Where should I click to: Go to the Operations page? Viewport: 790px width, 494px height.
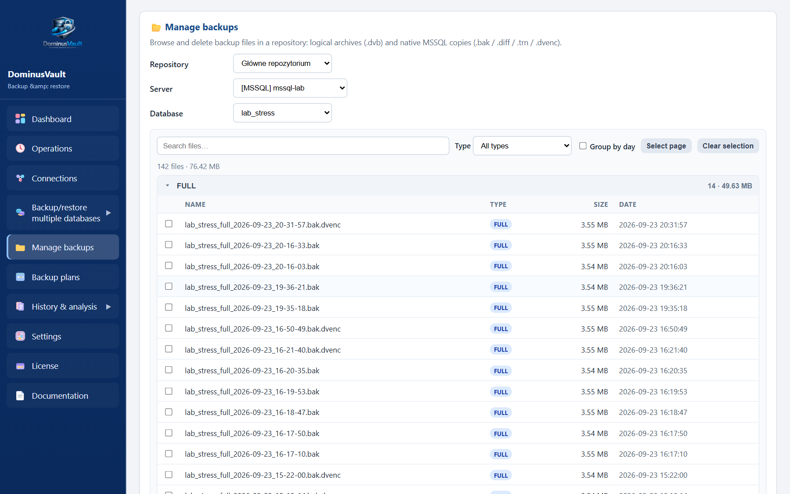tap(63, 148)
